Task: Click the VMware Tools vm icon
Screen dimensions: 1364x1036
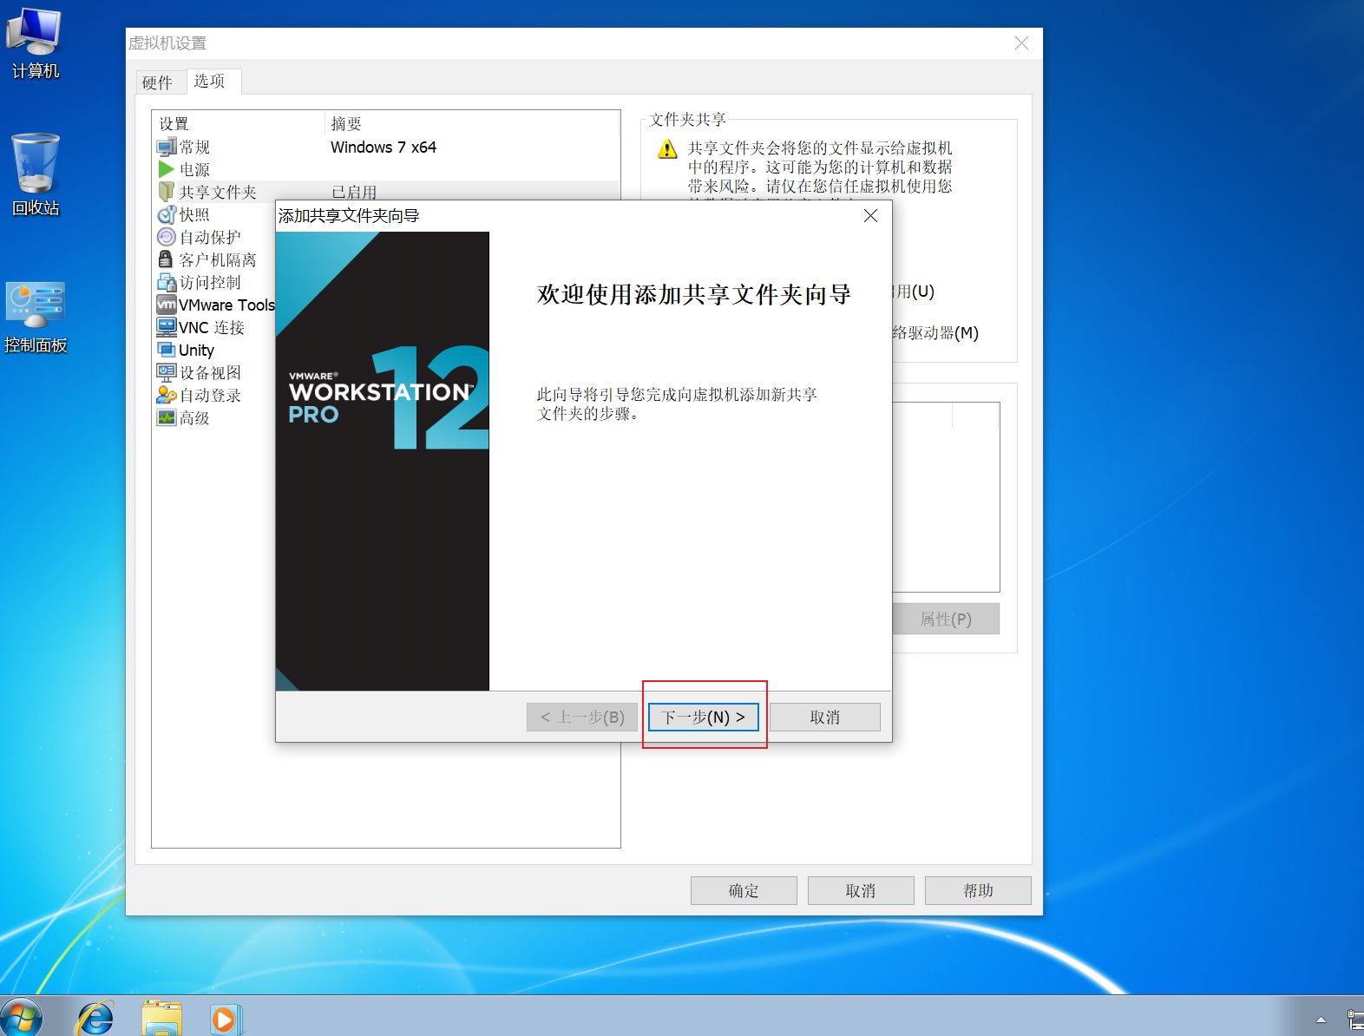Action: click(167, 305)
